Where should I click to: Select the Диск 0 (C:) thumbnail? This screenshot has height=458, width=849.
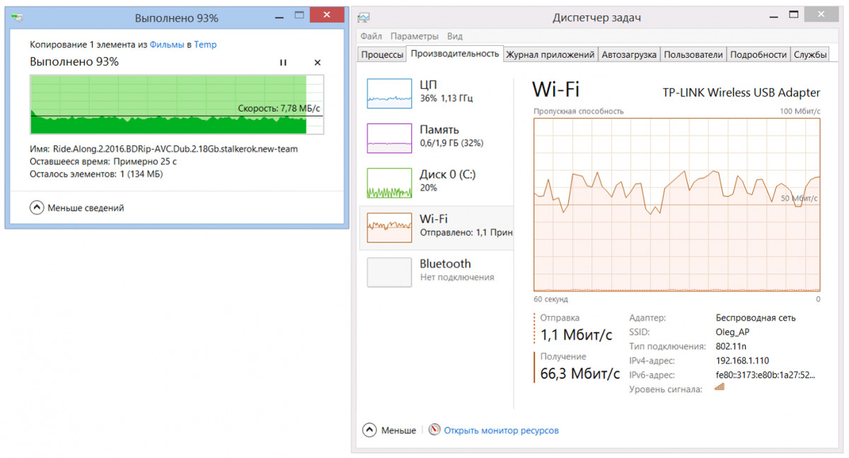tap(389, 182)
